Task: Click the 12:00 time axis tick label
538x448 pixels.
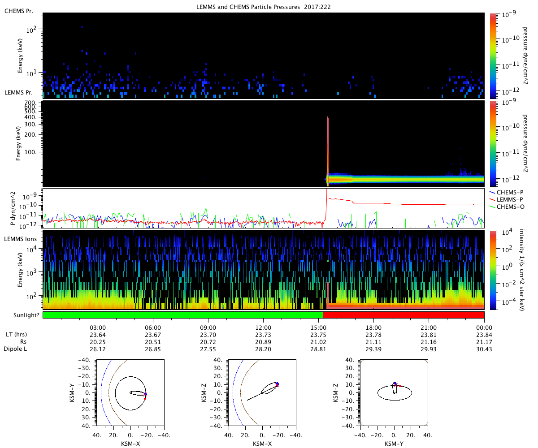Action: [263, 327]
